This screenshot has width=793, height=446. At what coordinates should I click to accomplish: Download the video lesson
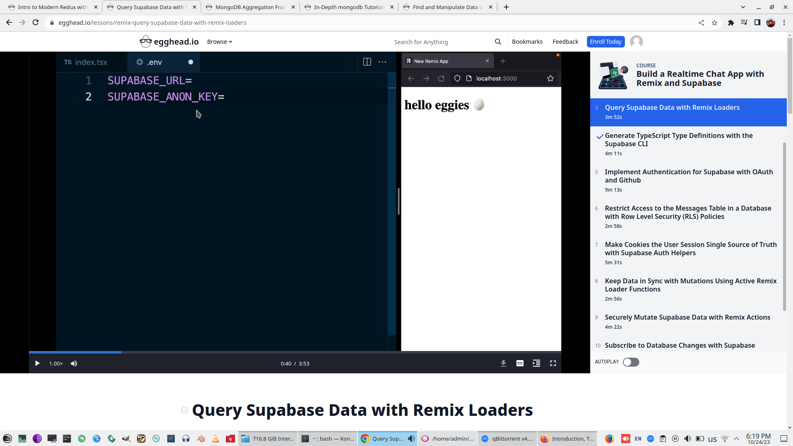tap(503, 363)
